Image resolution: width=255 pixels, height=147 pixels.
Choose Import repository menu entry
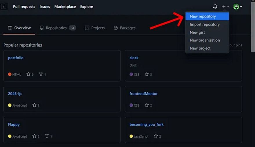click(205, 25)
